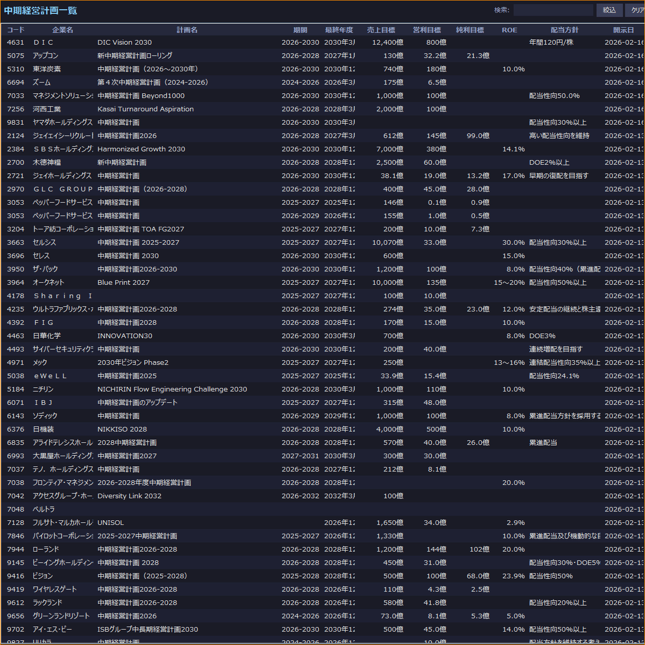
Task: Click plan 中期経営計画（2026-2028）
Action: point(142,189)
